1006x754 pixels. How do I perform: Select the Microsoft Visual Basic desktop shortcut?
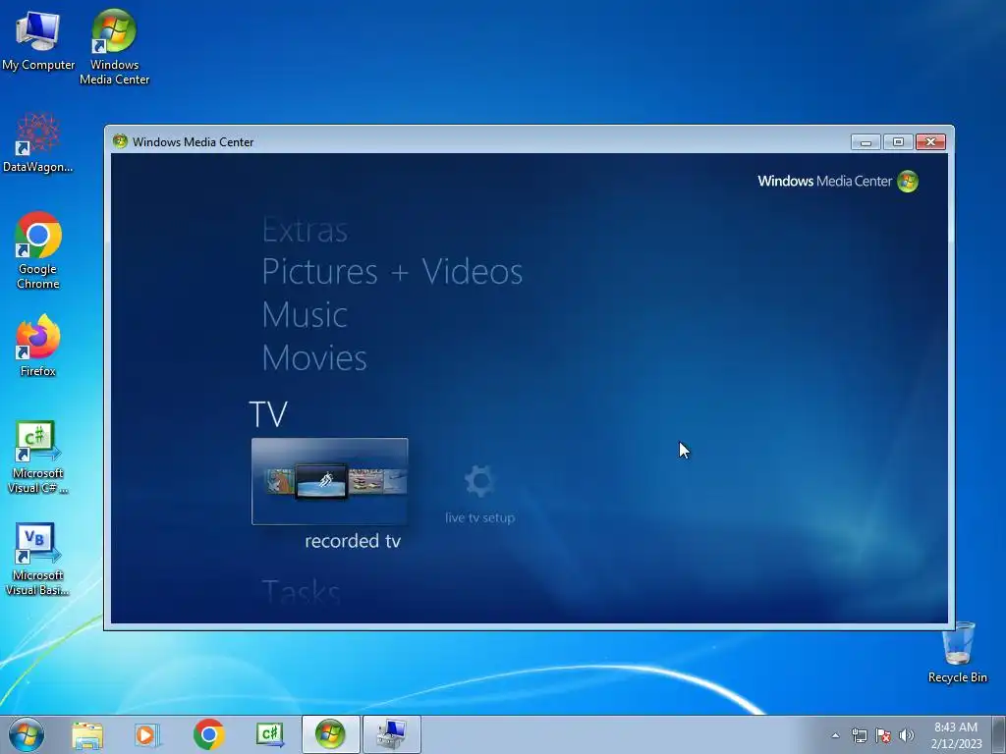coord(38,559)
